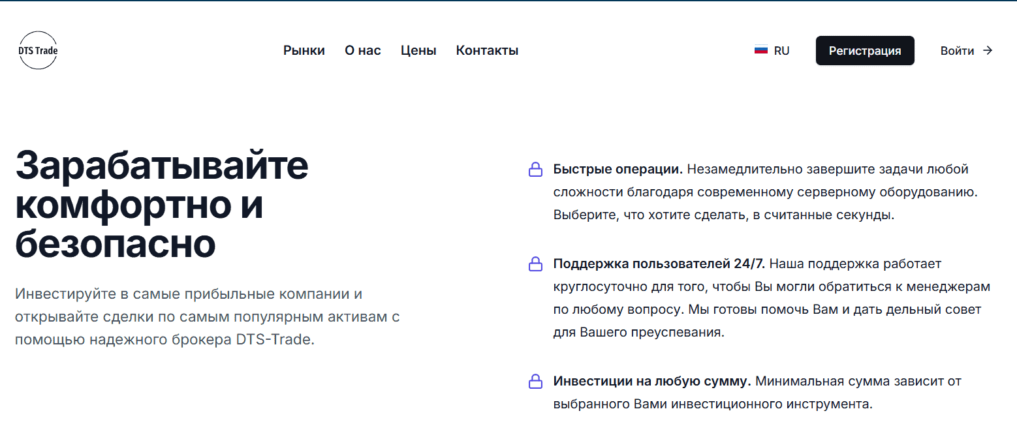The height and width of the screenshot is (439, 1017).
Task: Select Цены in the navigation bar
Action: [418, 50]
